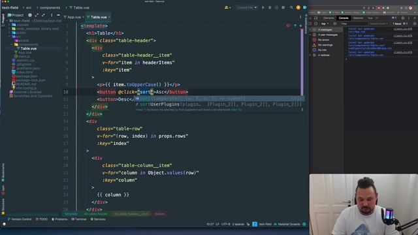Switch to DevTools Network tab
This screenshot has height=235, width=418.
pyautogui.click(x=358, y=18)
